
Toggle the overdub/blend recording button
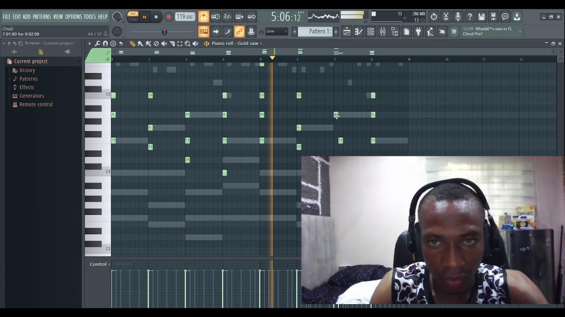click(x=239, y=17)
